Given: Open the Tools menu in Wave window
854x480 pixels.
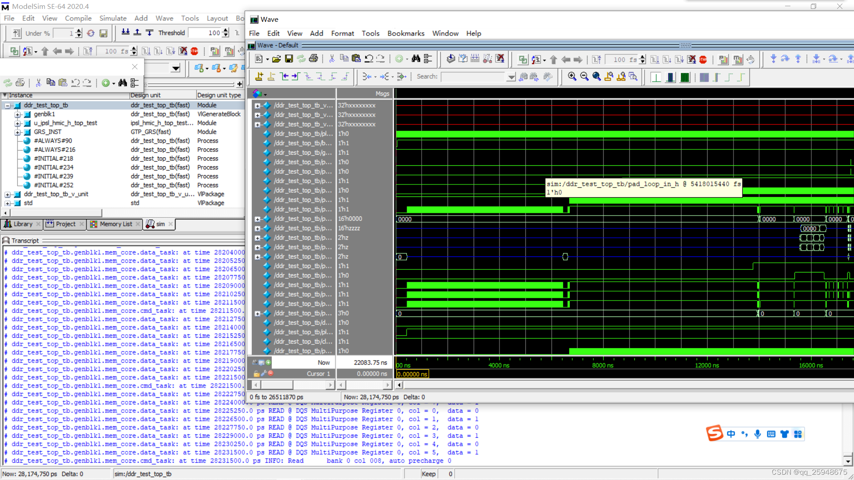Looking at the screenshot, I should pyautogui.click(x=371, y=33).
